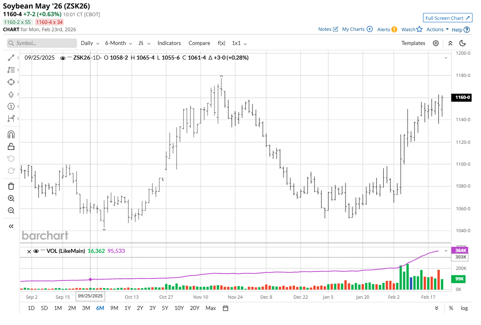Add to My Charts
The image size is (481, 325).
coord(357,29)
